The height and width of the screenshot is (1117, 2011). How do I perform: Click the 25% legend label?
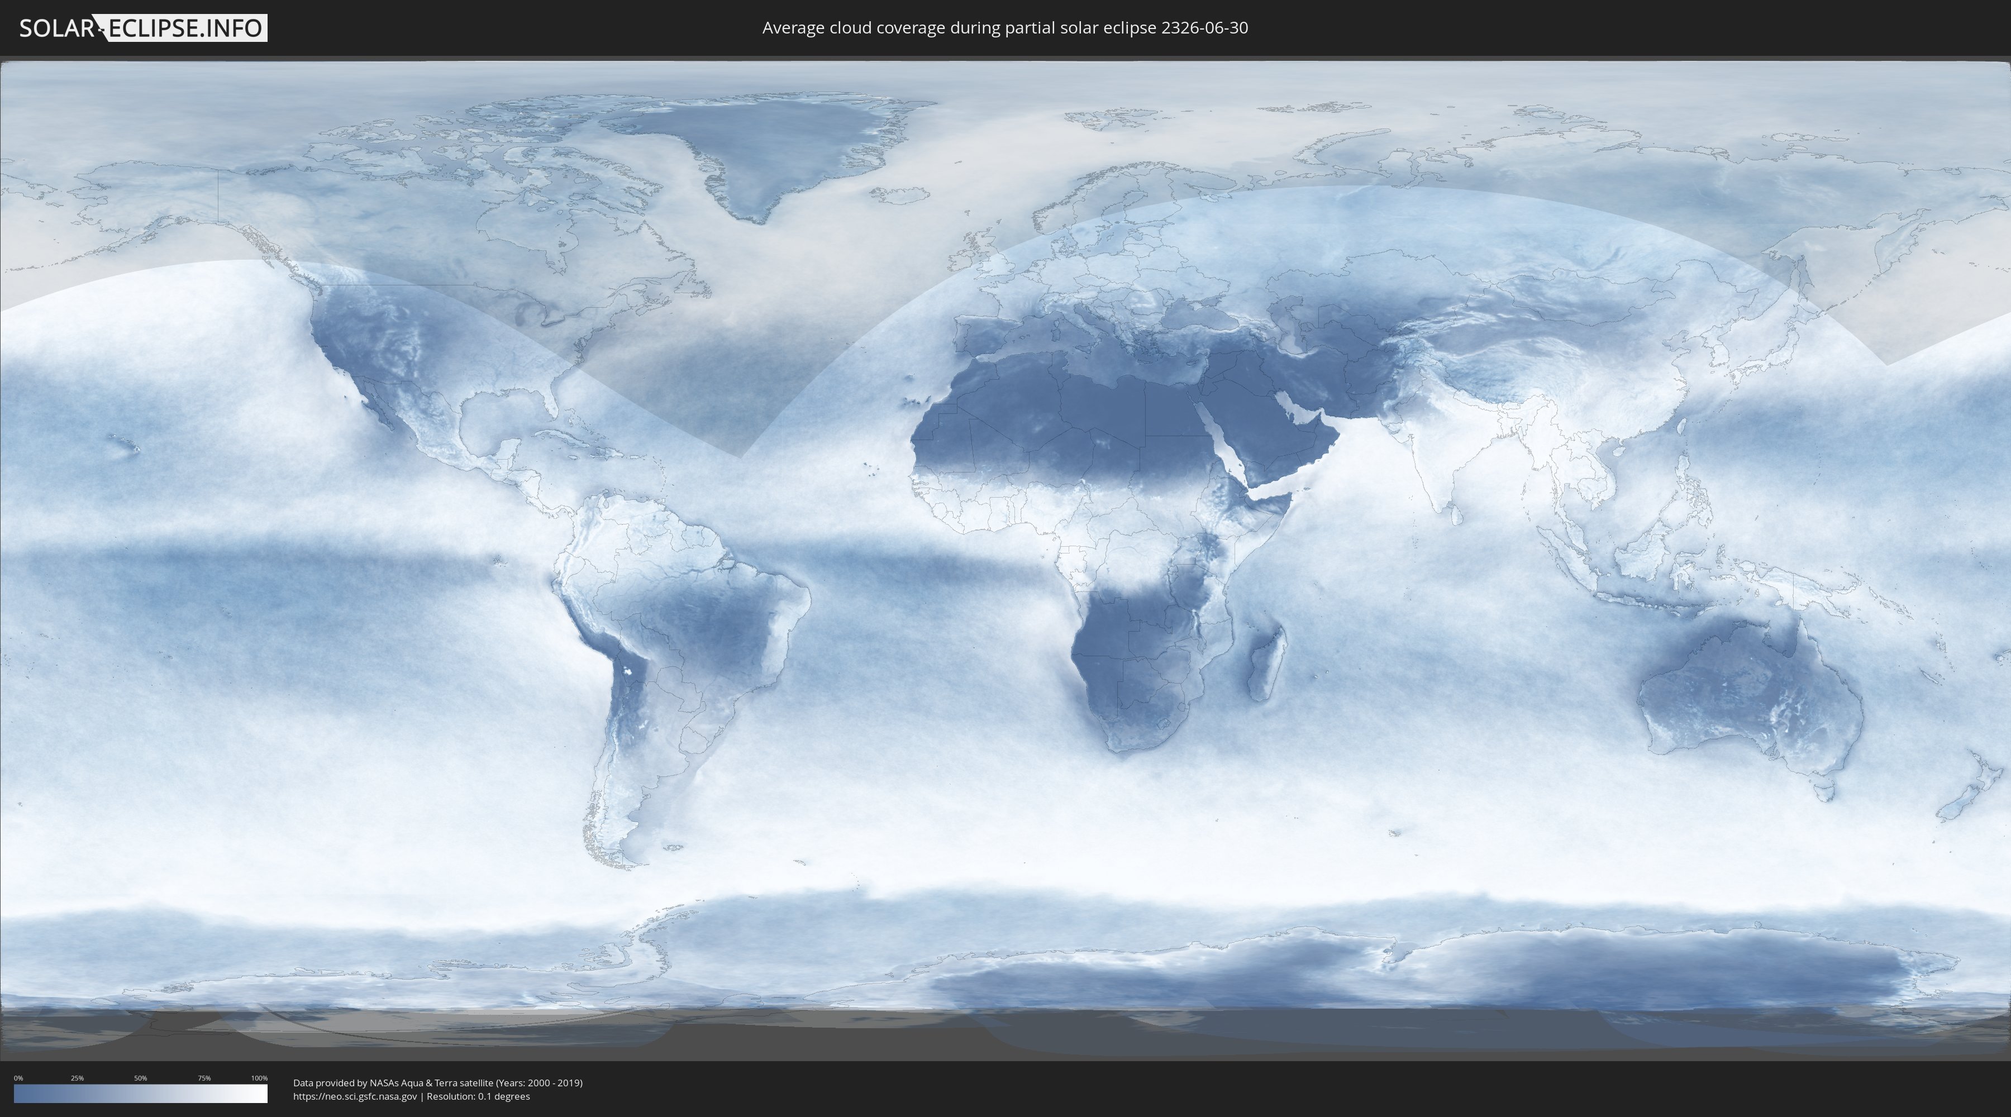point(77,1078)
